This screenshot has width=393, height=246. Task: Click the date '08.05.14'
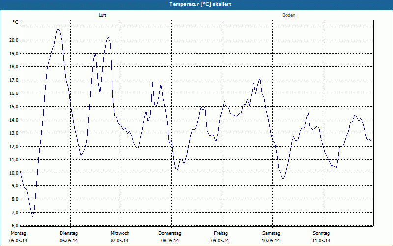[x=170, y=241]
